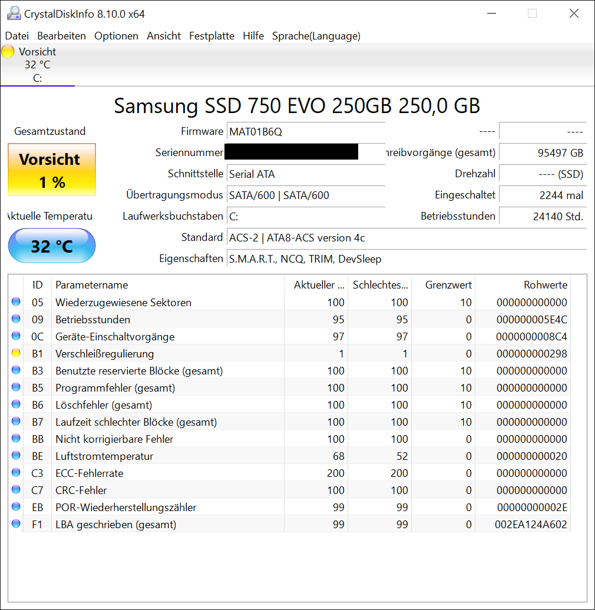Click the ID cell B7
The width and height of the screenshot is (595, 610).
37,422
